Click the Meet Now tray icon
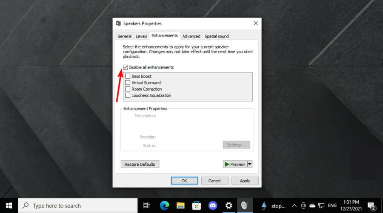 coord(303,206)
